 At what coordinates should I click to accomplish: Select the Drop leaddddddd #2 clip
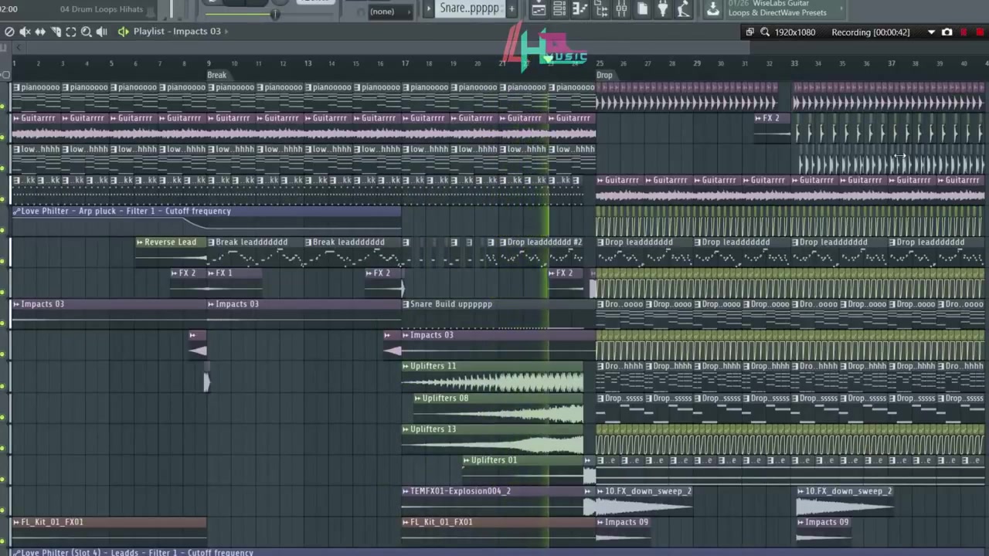[x=540, y=252]
